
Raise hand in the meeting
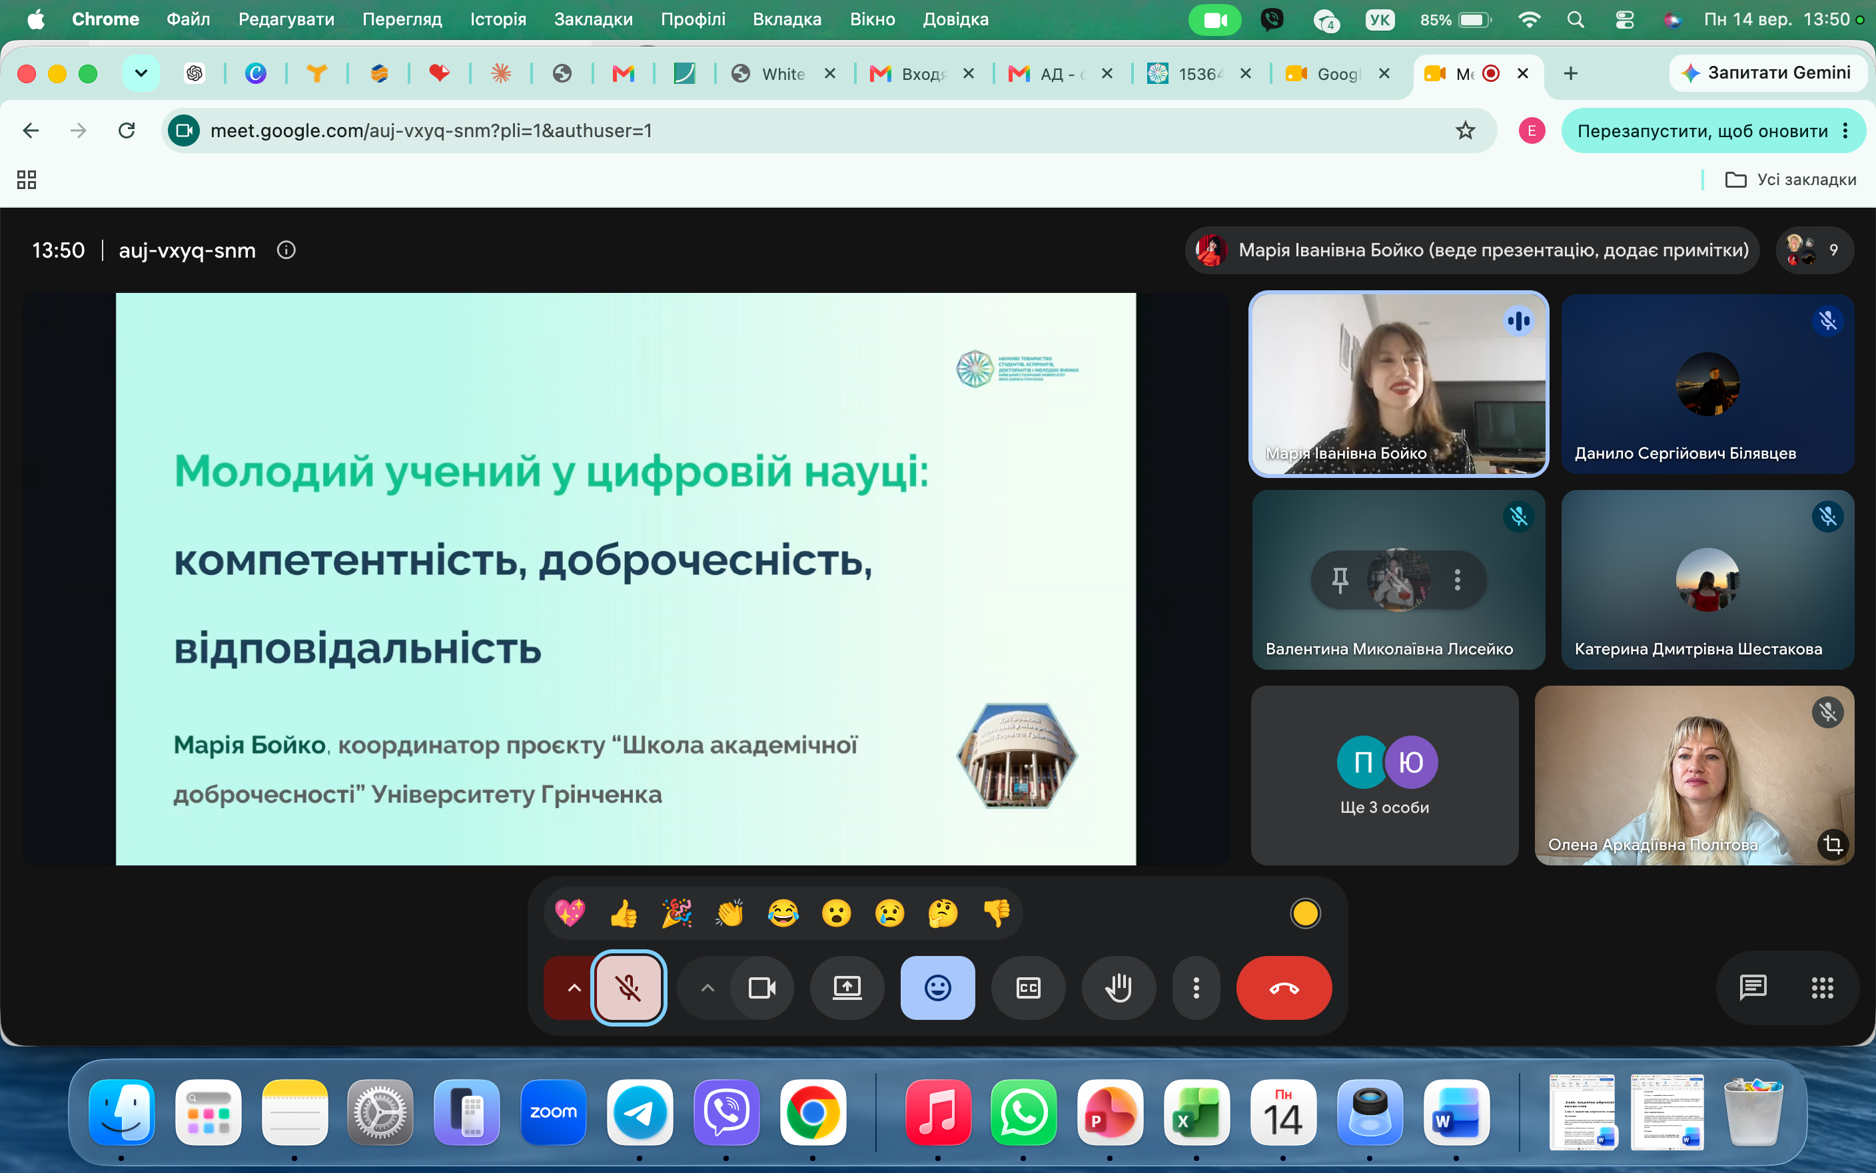(1119, 987)
